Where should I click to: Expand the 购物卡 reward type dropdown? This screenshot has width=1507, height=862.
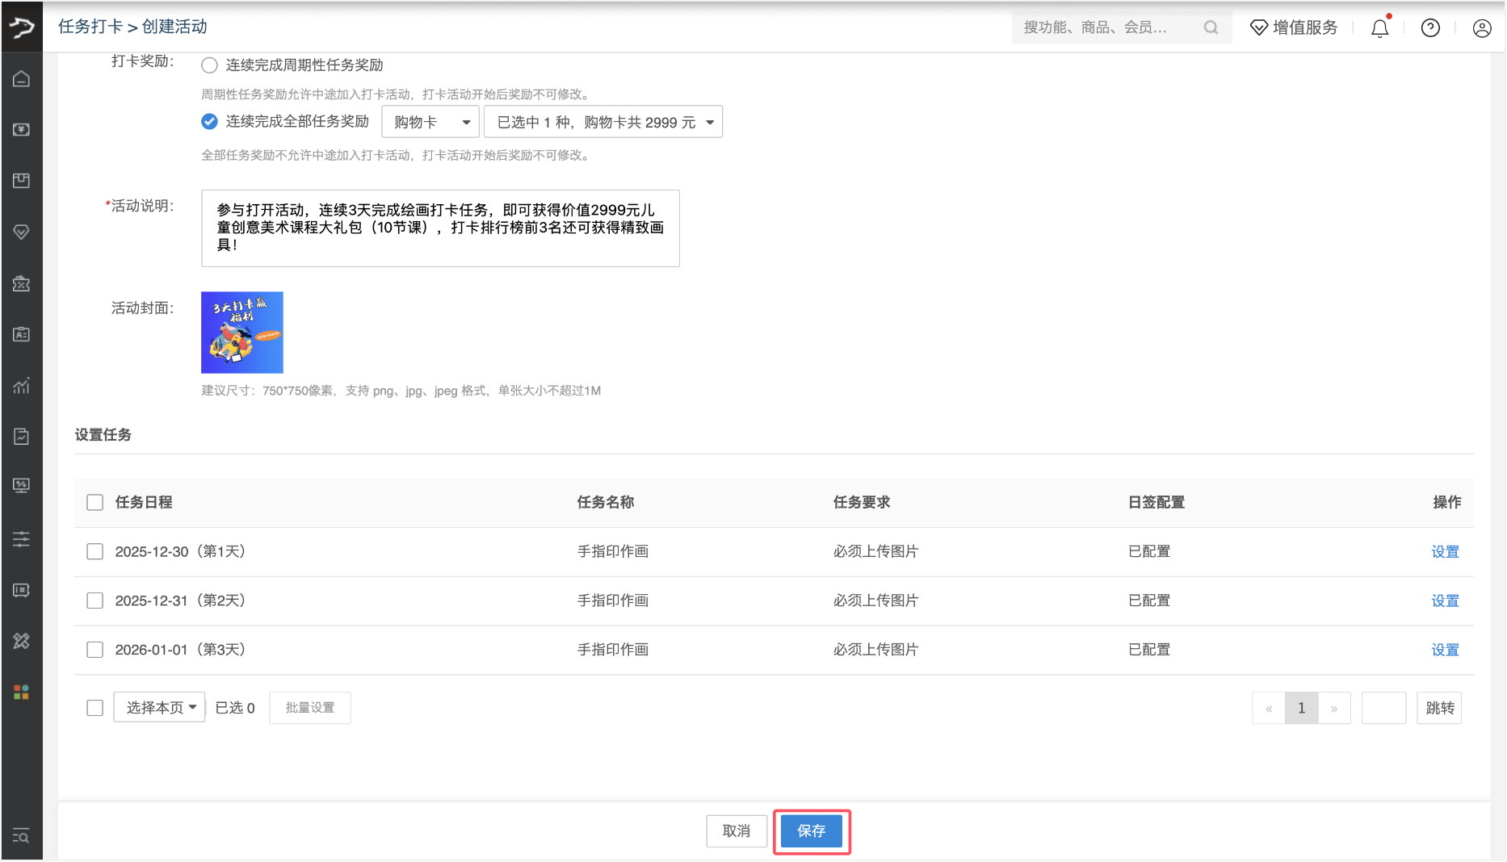click(x=430, y=122)
